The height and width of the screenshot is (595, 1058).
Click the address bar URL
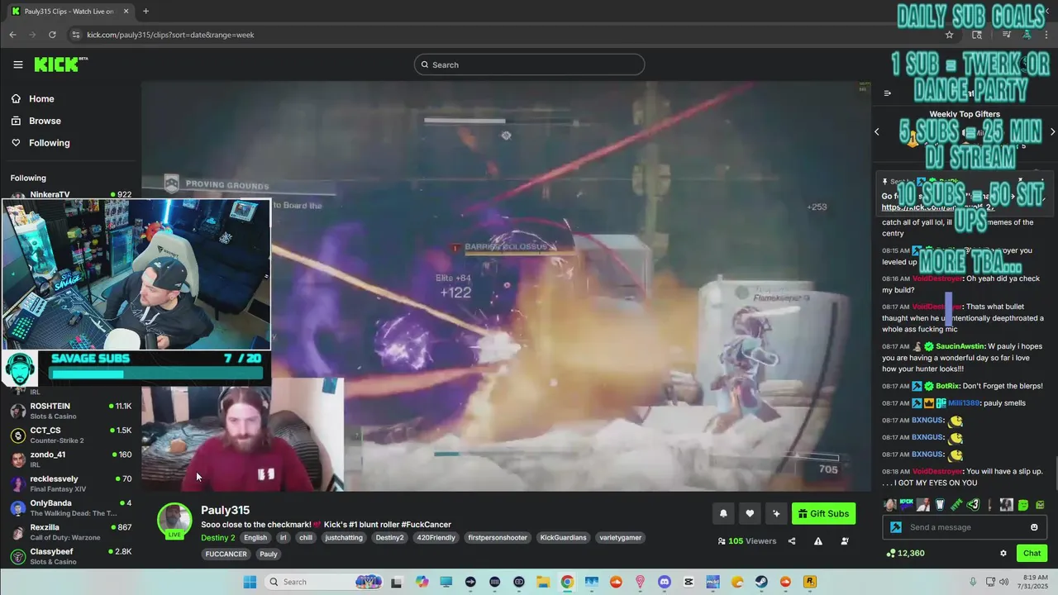[170, 35]
